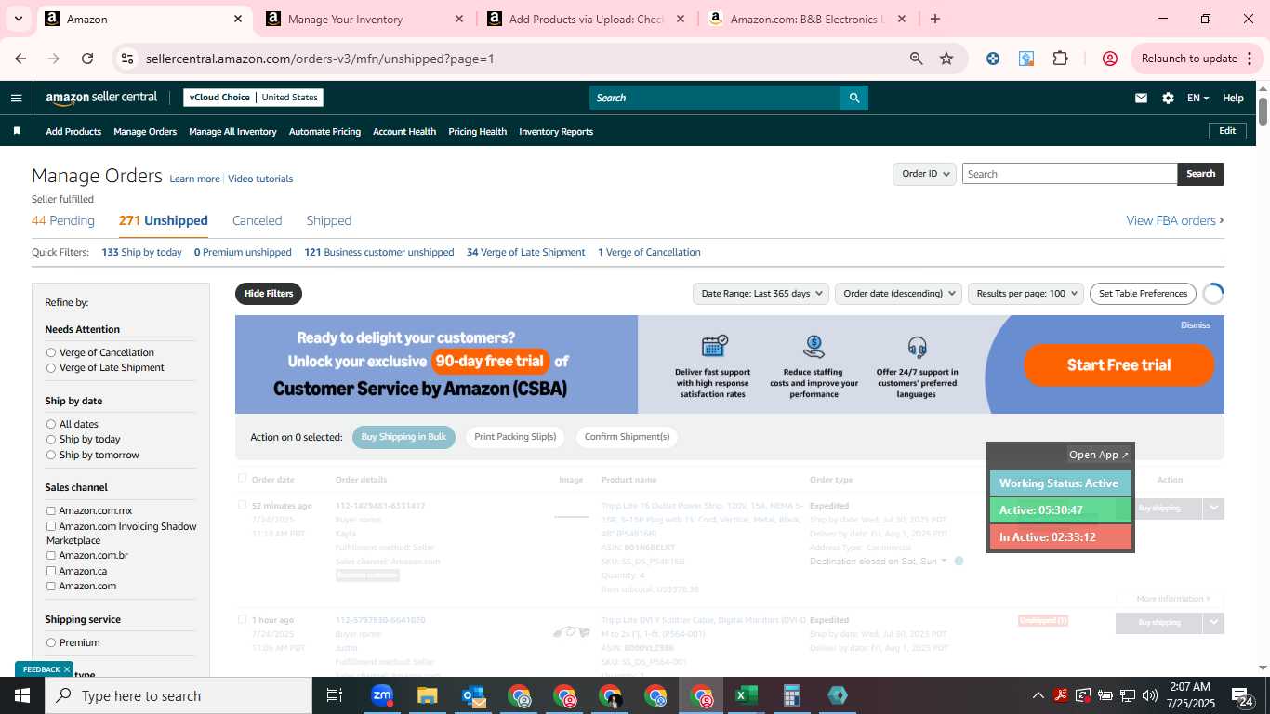This screenshot has width=1270, height=714.
Task: Switch to the Shipped orders tab
Action: [328, 220]
